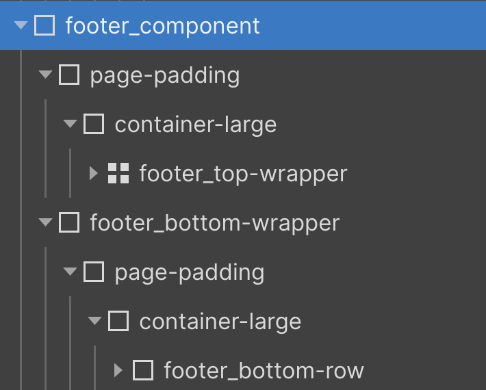Click the div icon of container-large above footer_top-wrapper
The image size is (486, 390).
pos(94,124)
